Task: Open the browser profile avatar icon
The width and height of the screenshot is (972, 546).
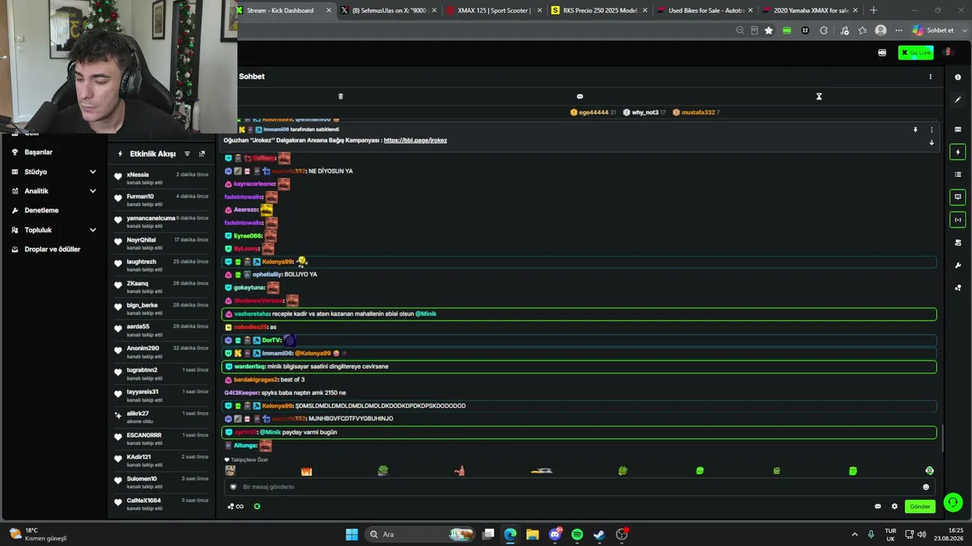Action: pyautogui.click(x=881, y=30)
